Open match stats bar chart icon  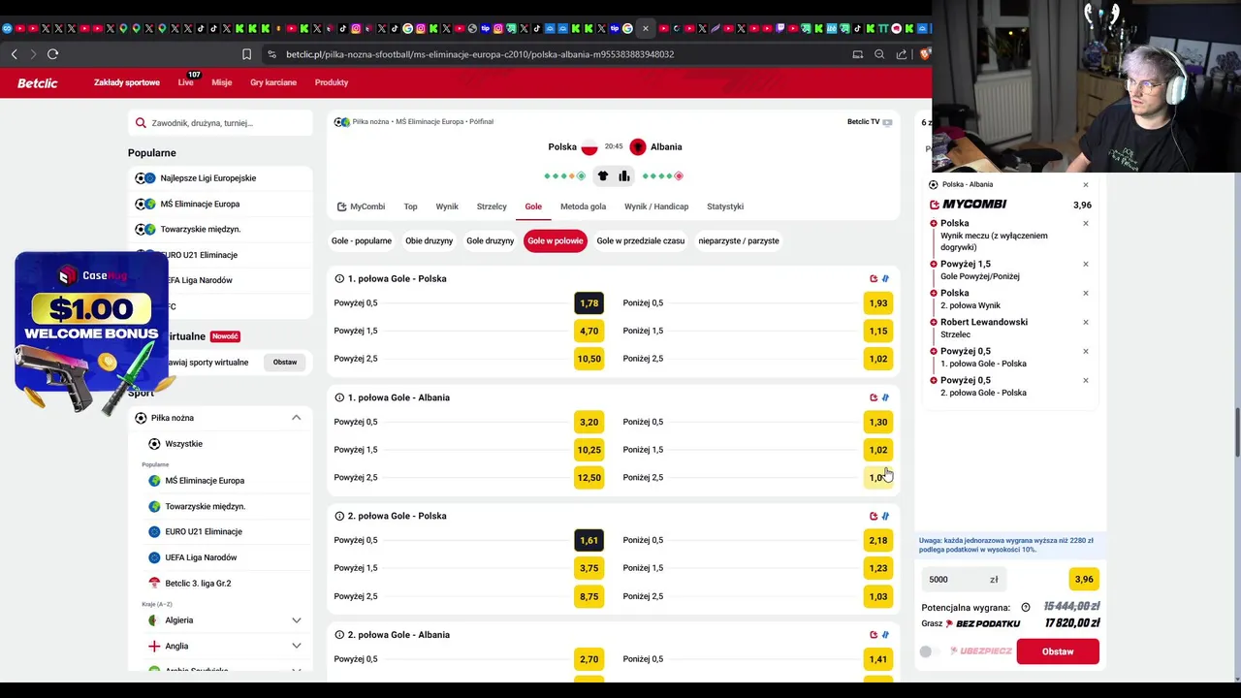624,175
